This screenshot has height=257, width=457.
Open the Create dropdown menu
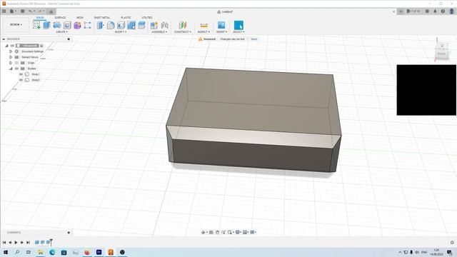62,31
